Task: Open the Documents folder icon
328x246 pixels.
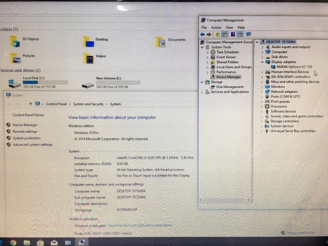Action: (x=160, y=42)
